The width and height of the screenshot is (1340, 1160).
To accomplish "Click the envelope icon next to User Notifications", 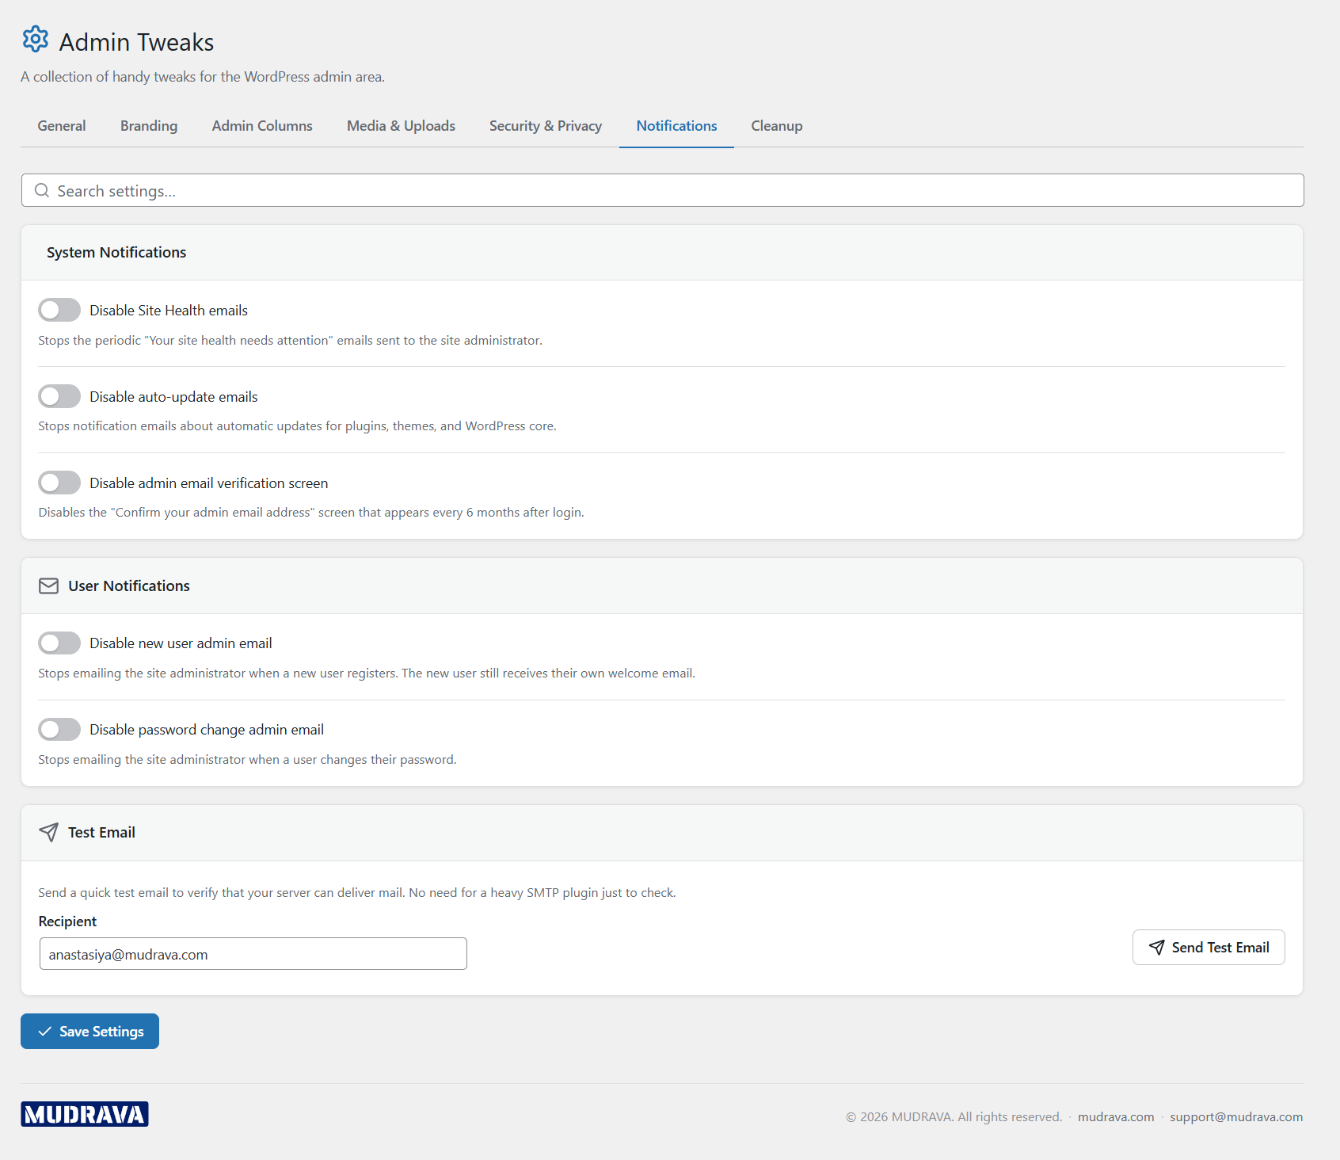I will pyautogui.click(x=48, y=586).
